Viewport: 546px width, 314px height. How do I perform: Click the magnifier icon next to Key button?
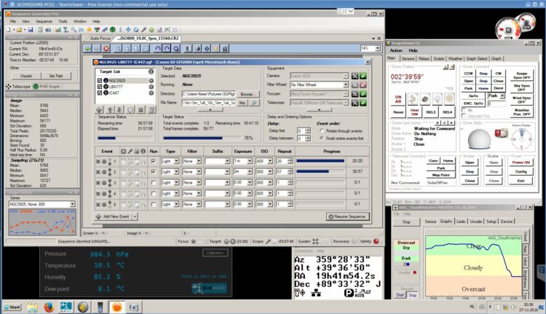(x=255, y=103)
